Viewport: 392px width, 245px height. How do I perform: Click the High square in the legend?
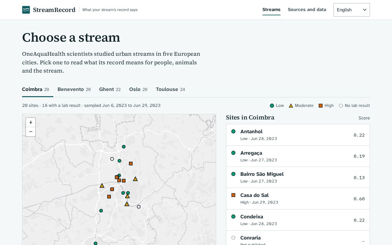pos(321,106)
